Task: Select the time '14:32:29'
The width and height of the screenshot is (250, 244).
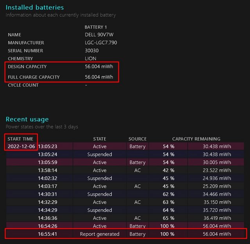Action: [48, 202]
